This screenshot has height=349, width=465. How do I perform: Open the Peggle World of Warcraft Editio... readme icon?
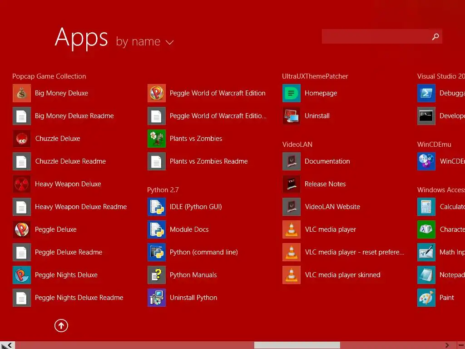point(157,116)
